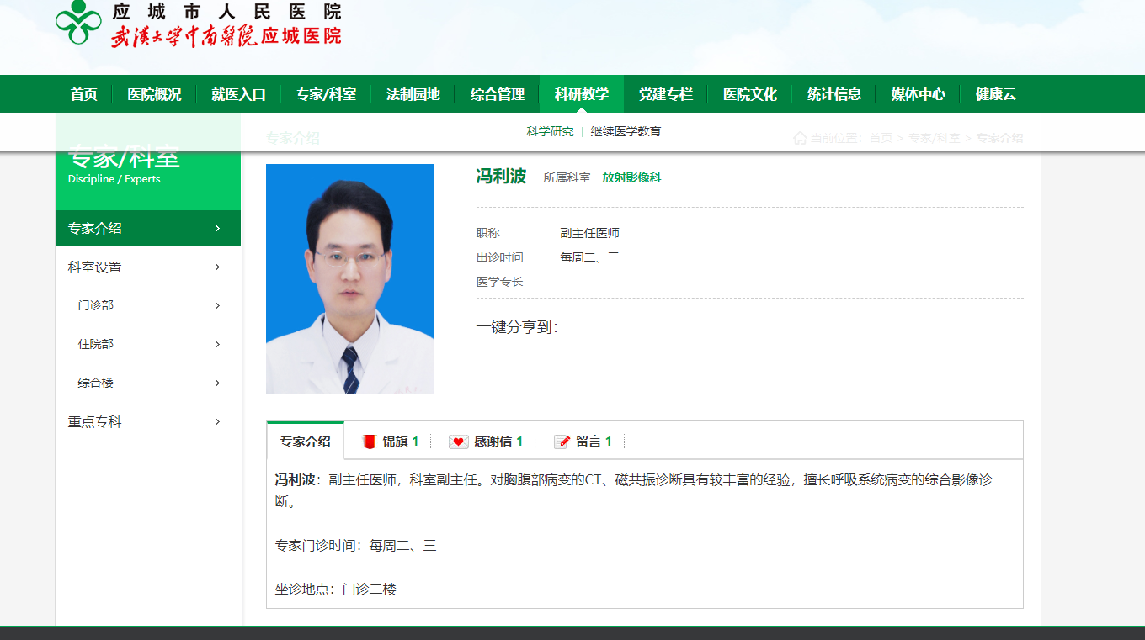The image size is (1145, 640).
Task: Expand the chevron on the 科室设置 row
Action: coord(217,267)
